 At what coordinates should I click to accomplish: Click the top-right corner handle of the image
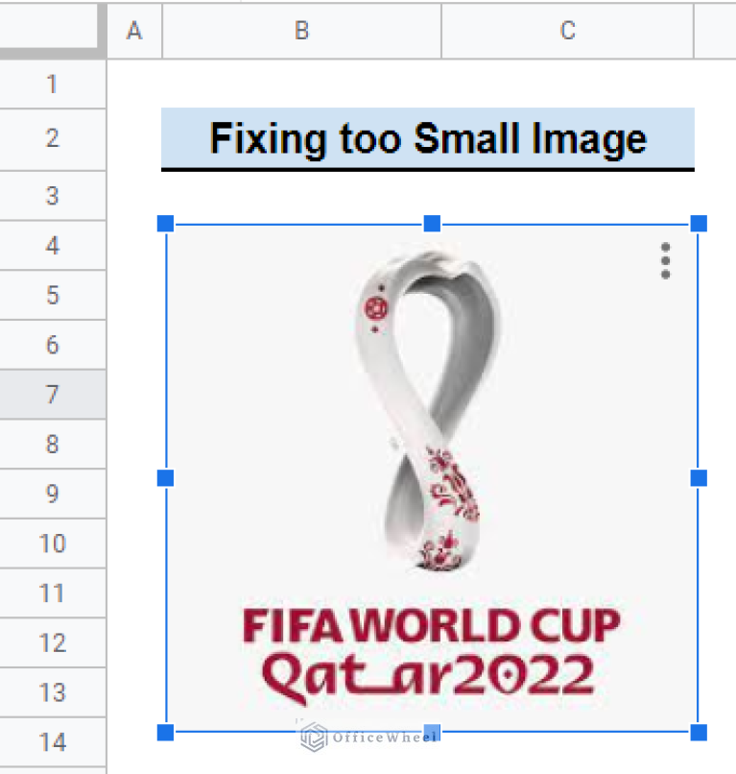point(698,225)
